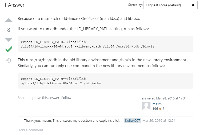This screenshot has width=223, height=135.
Task: Follow this answer
Action: [x=66, y=98]
